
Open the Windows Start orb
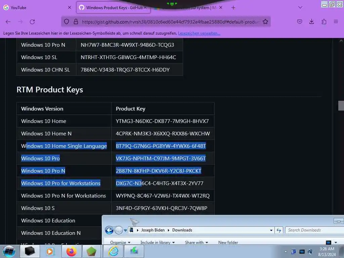9,251
